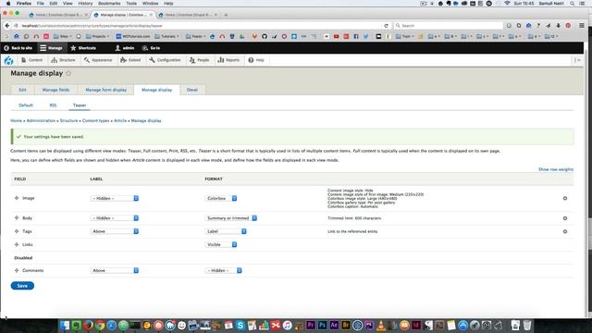The width and height of the screenshot is (592, 333).
Task: Open the Links format Visible dropdown
Action: 221,244
